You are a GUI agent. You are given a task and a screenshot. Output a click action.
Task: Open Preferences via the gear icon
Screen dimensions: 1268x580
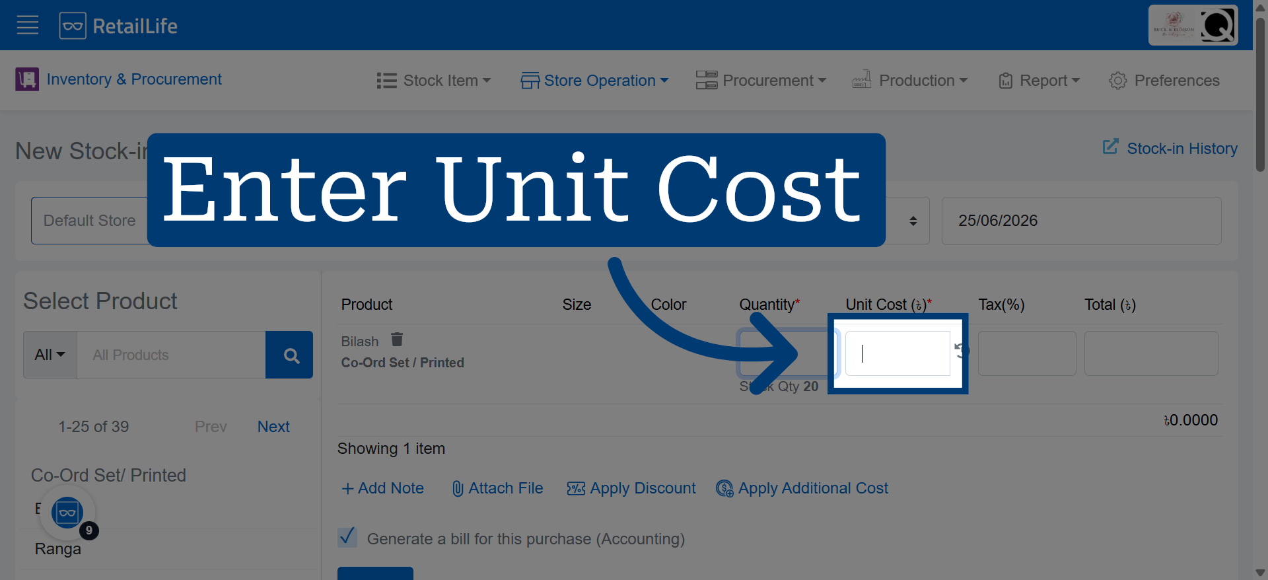point(1118,81)
